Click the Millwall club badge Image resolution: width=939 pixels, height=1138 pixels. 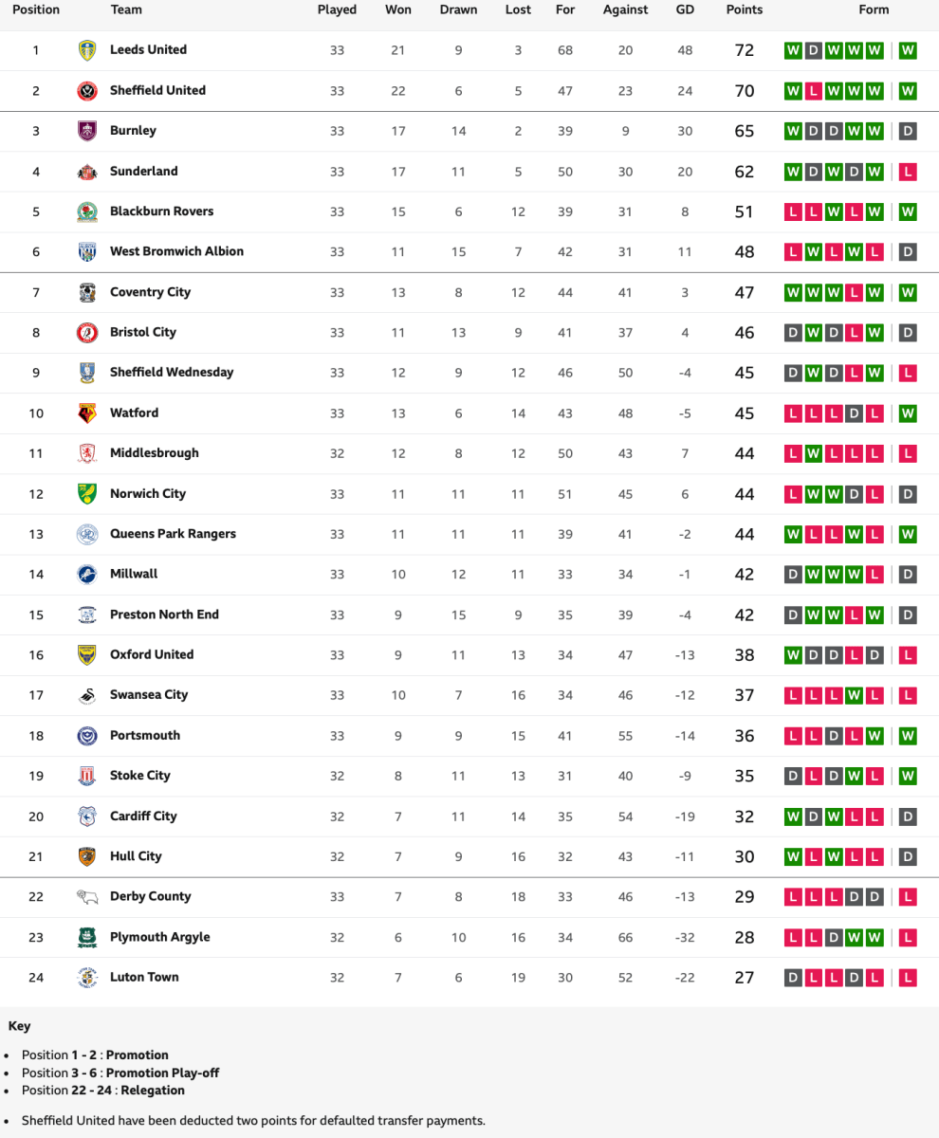click(x=87, y=575)
